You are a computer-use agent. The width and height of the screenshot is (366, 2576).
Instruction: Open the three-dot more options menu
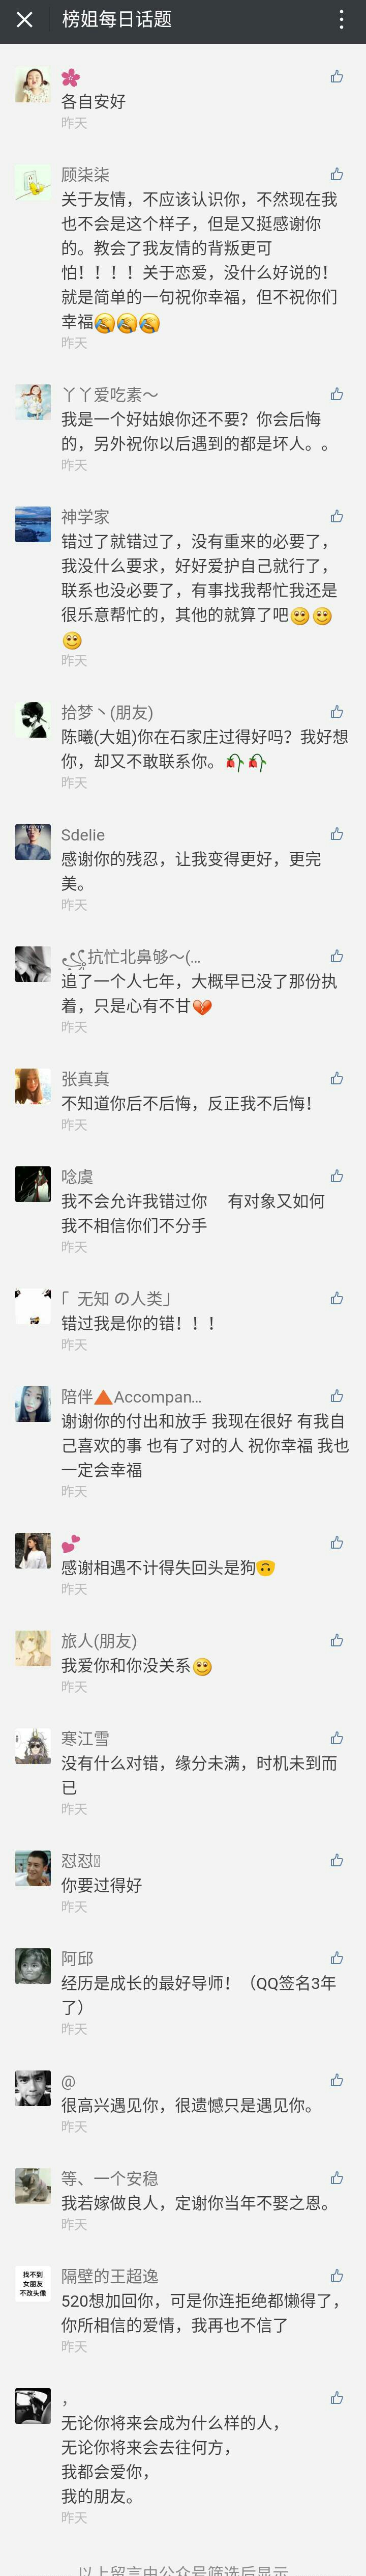pyautogui.click(x=341, y=19)
